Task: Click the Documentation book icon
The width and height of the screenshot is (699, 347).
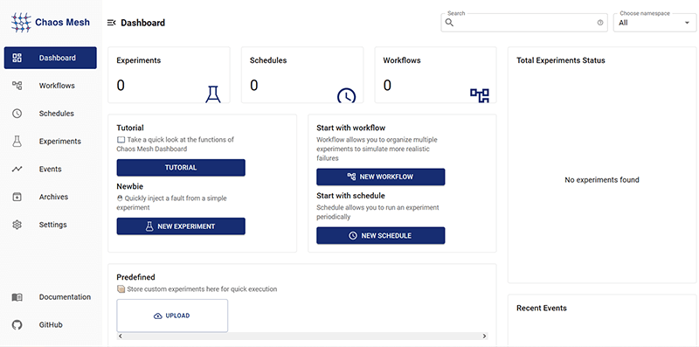Action: (x=17, y=297)
